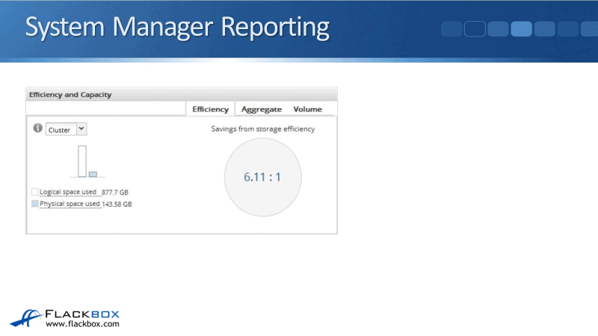Open the www.flackbox.com link

82,325
